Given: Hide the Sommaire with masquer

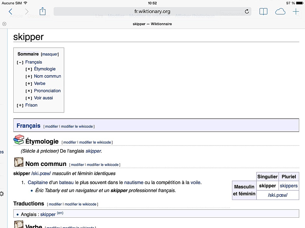Looking at the screenshot, I should pos(50,54).
